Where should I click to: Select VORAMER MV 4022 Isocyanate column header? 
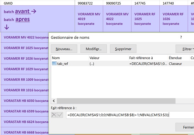(117, 19)
